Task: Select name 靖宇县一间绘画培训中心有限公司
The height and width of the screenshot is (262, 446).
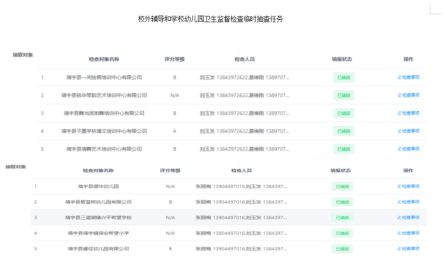Action: [104, 78]
